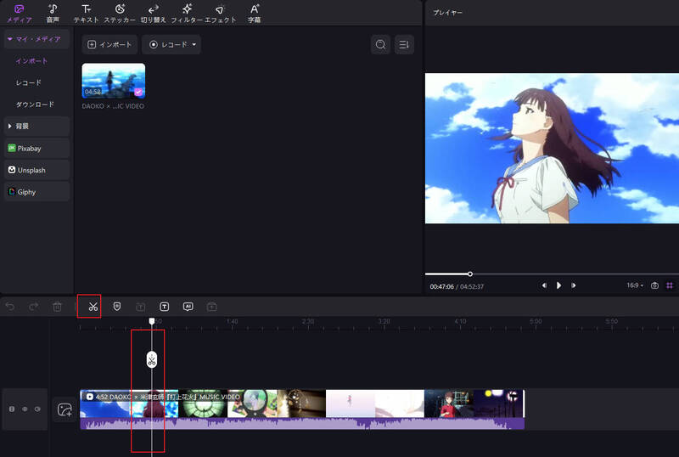Viewport: 679px width, 457px height.
Task: Open the レコード dropdown menu
Action: [171, 45]
